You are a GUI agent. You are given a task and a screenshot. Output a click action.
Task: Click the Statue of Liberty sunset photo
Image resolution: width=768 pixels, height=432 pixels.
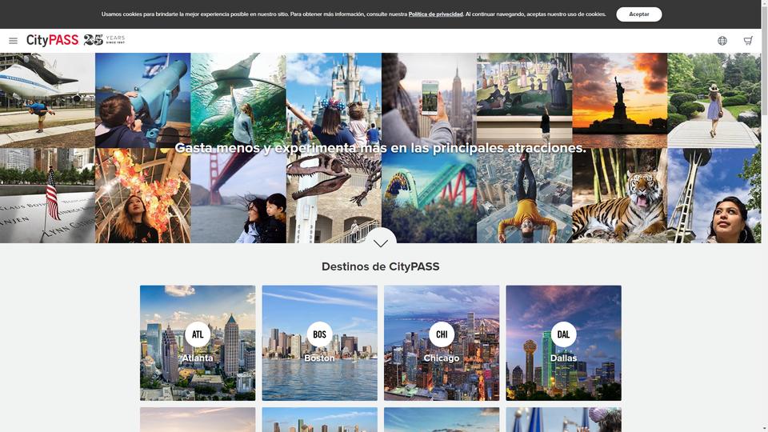click(619, 101)
